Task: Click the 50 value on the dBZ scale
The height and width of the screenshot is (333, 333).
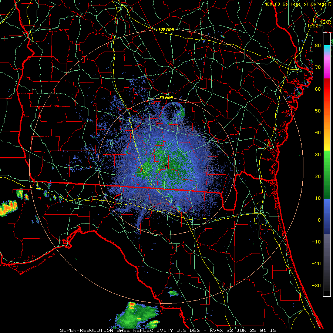Action: (318, 111)
